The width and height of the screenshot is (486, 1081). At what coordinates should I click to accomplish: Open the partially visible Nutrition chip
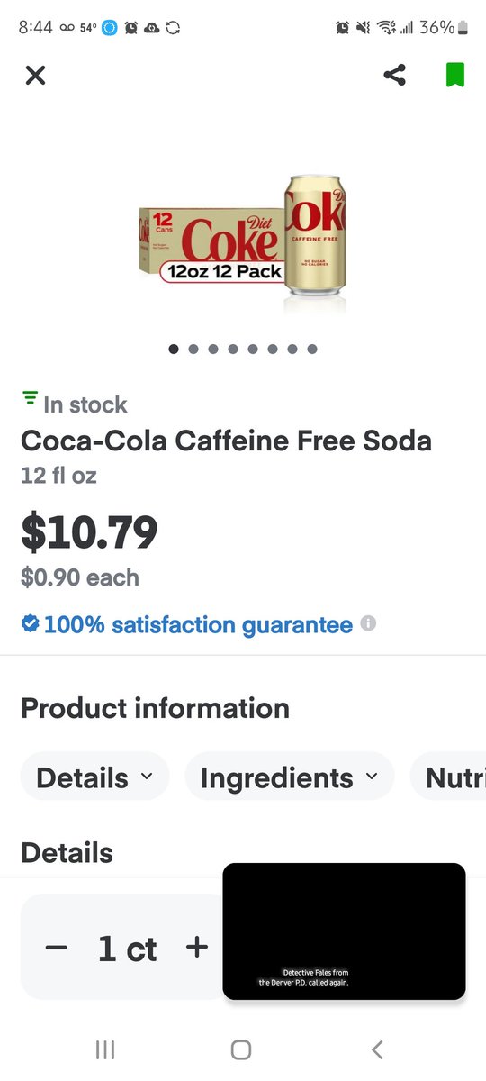[x=448, y=777]
